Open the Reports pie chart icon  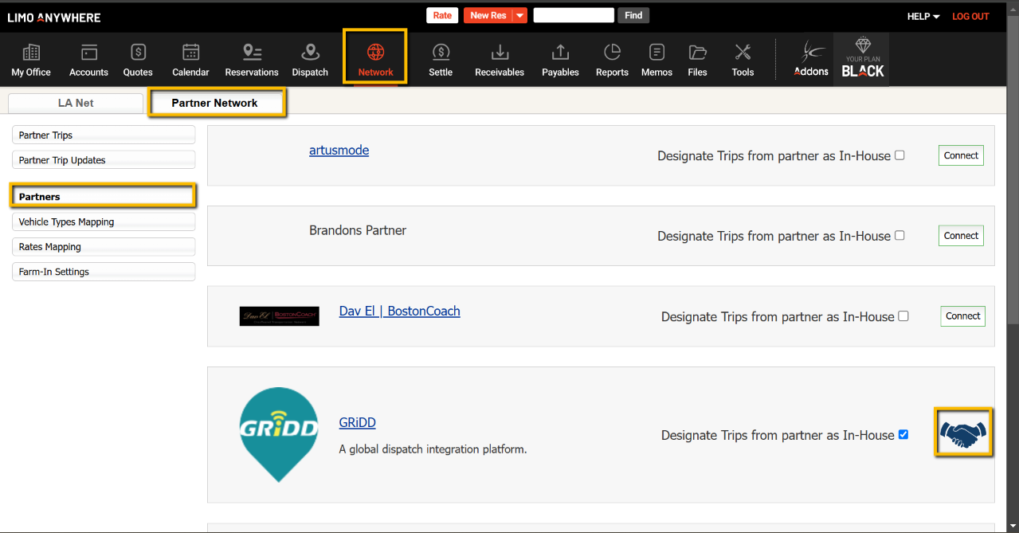pyautogui.click(x=612, y=53)
